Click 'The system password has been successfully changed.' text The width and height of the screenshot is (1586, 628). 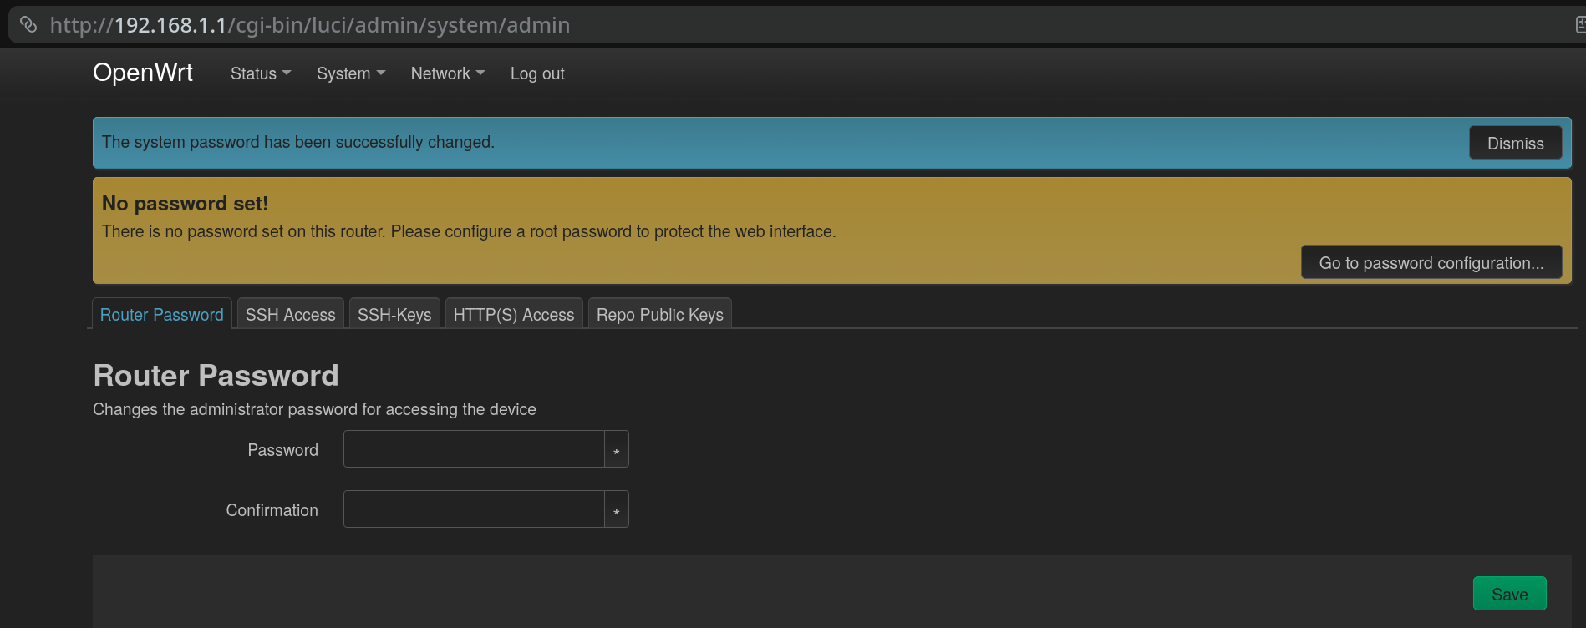(298, 142)
